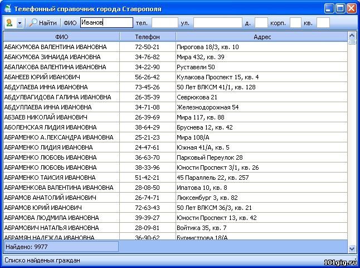Select row АБРАМОВ АНАТОЛИЙ ИВАНОВИЧ
This screenshot has width=360, height=268.
pos(176,198)
